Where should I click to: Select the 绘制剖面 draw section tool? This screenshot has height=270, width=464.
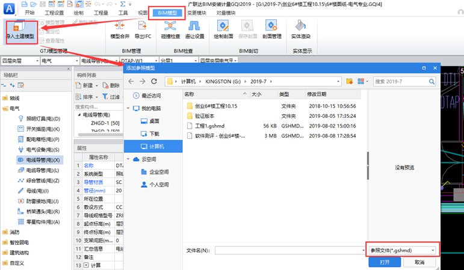tap(223, 26)
